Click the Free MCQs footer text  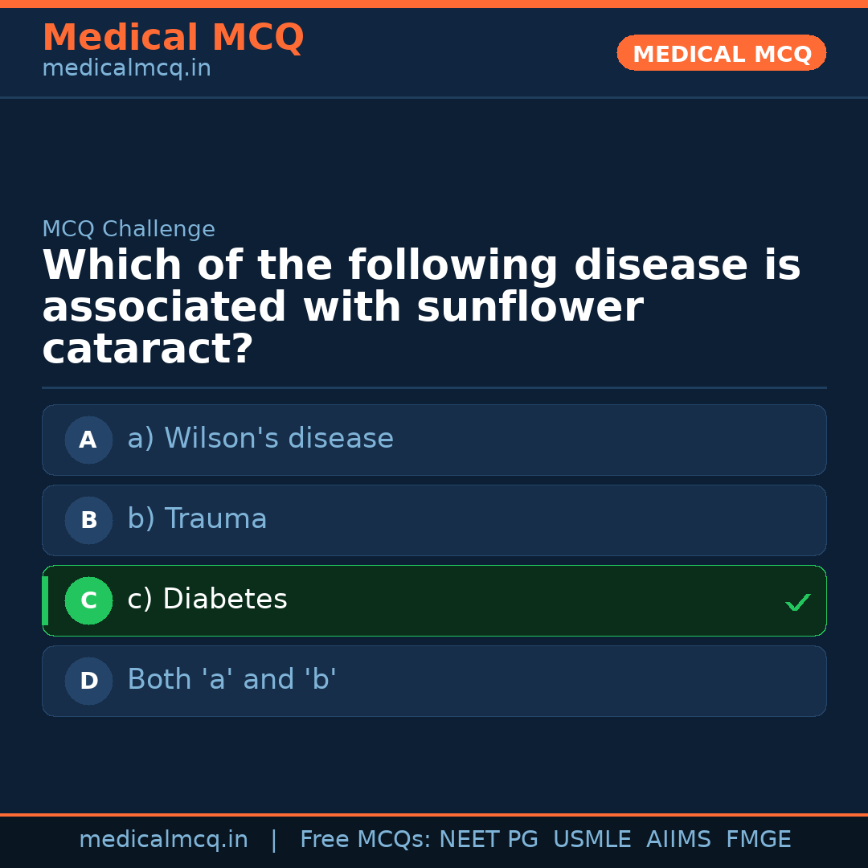coord(365,840)
